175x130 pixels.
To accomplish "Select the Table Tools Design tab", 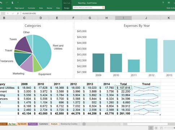I will tap(67, 8).
